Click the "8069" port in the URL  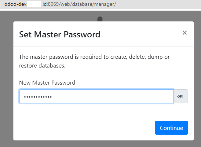click(53, 4)
